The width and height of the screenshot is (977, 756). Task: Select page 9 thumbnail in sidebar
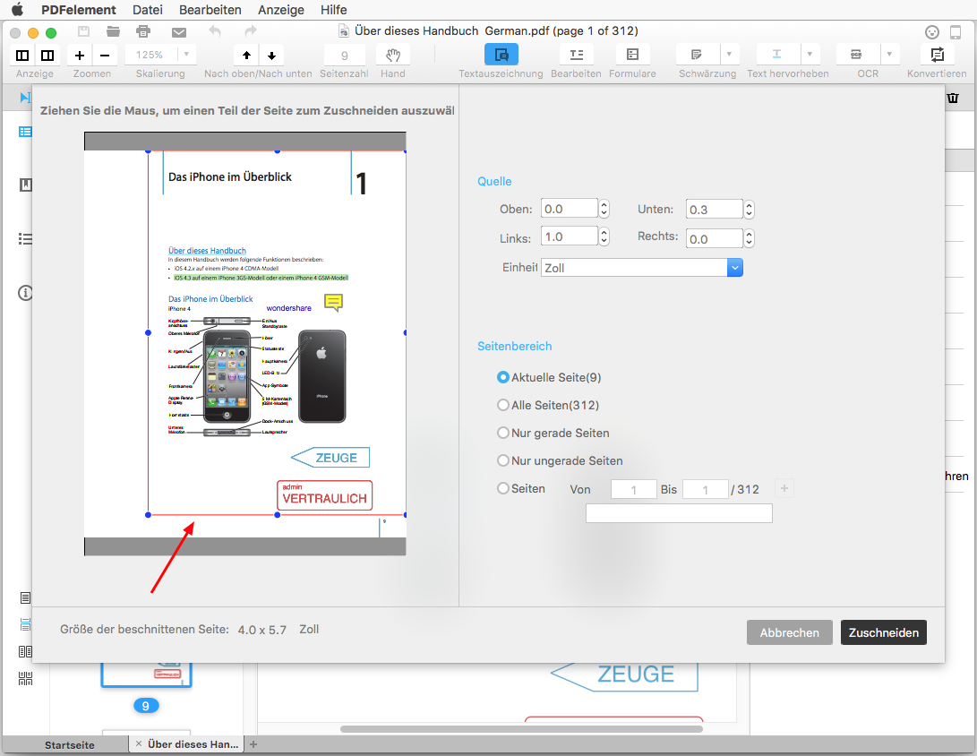click(147, 674)
